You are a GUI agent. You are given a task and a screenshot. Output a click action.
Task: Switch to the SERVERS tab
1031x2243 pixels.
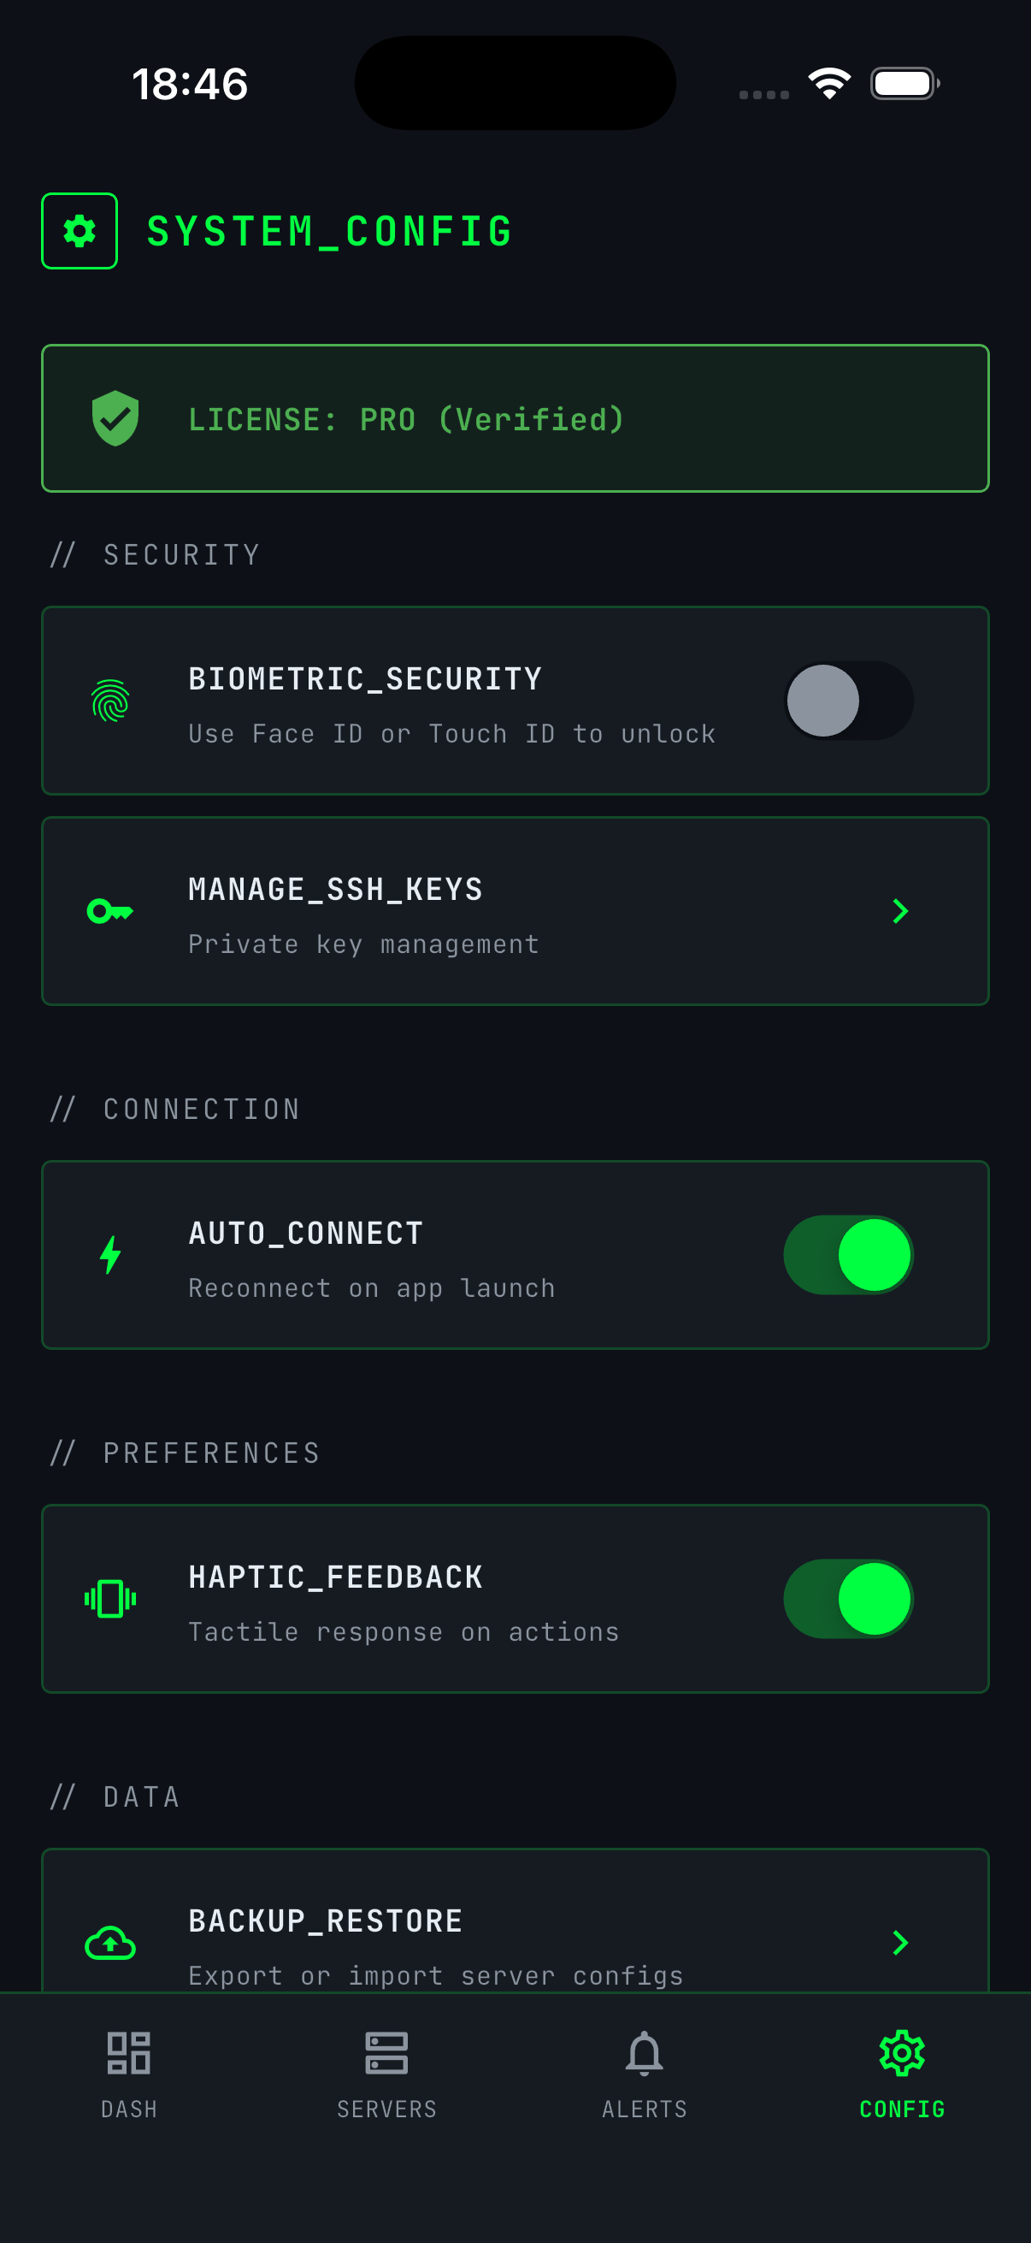pos(386,2072)
